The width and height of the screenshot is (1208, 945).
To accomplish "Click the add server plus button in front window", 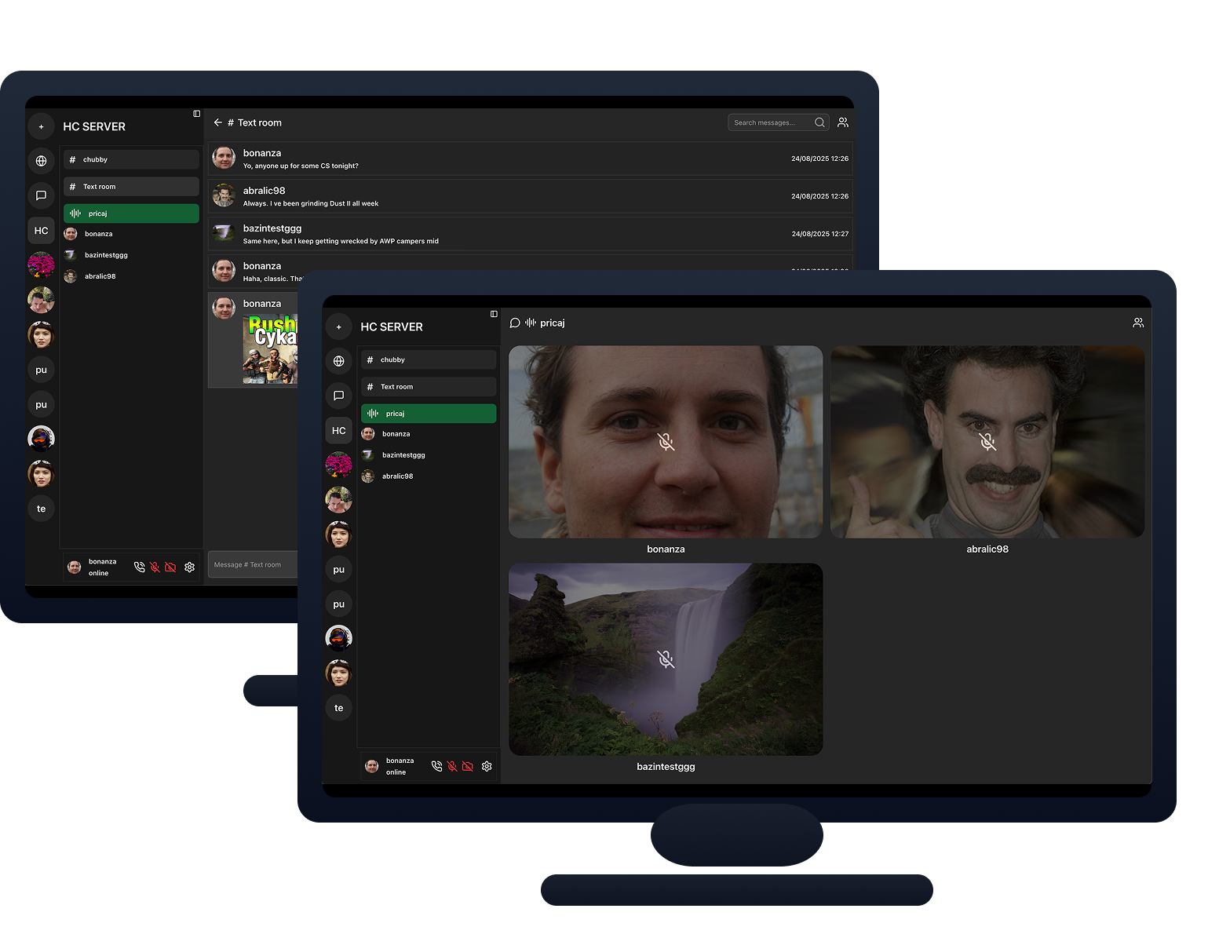I will pos(338,327).
